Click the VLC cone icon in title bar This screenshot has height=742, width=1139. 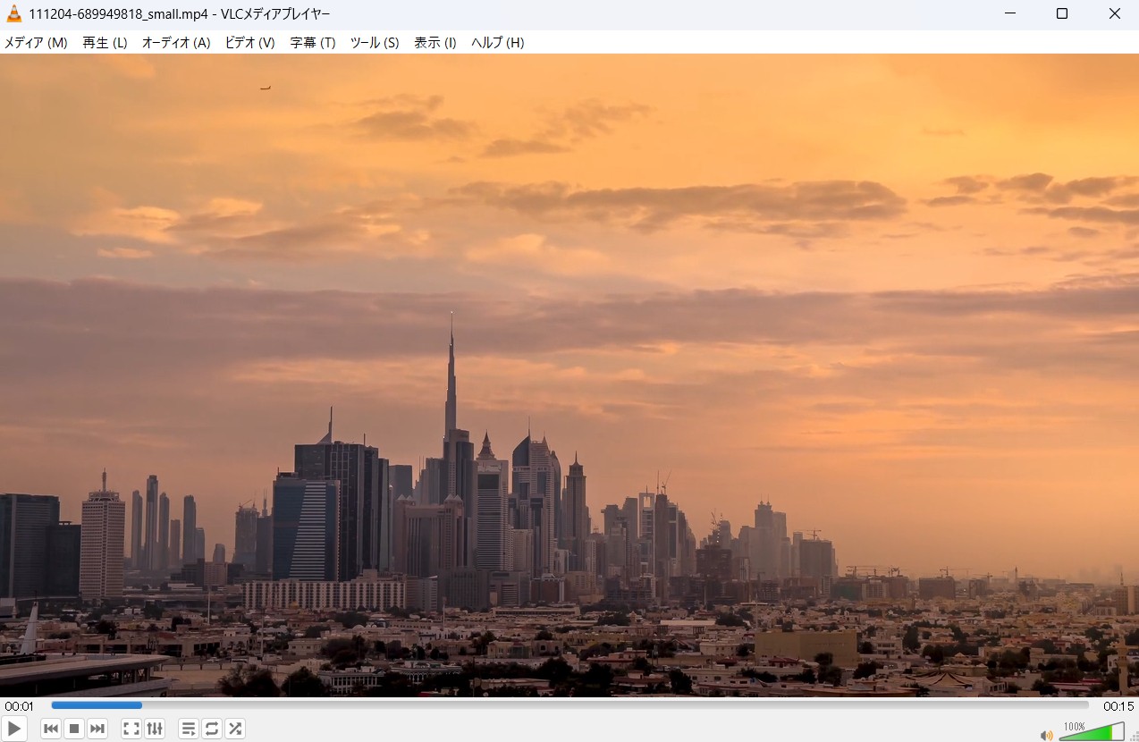(13, 13)
